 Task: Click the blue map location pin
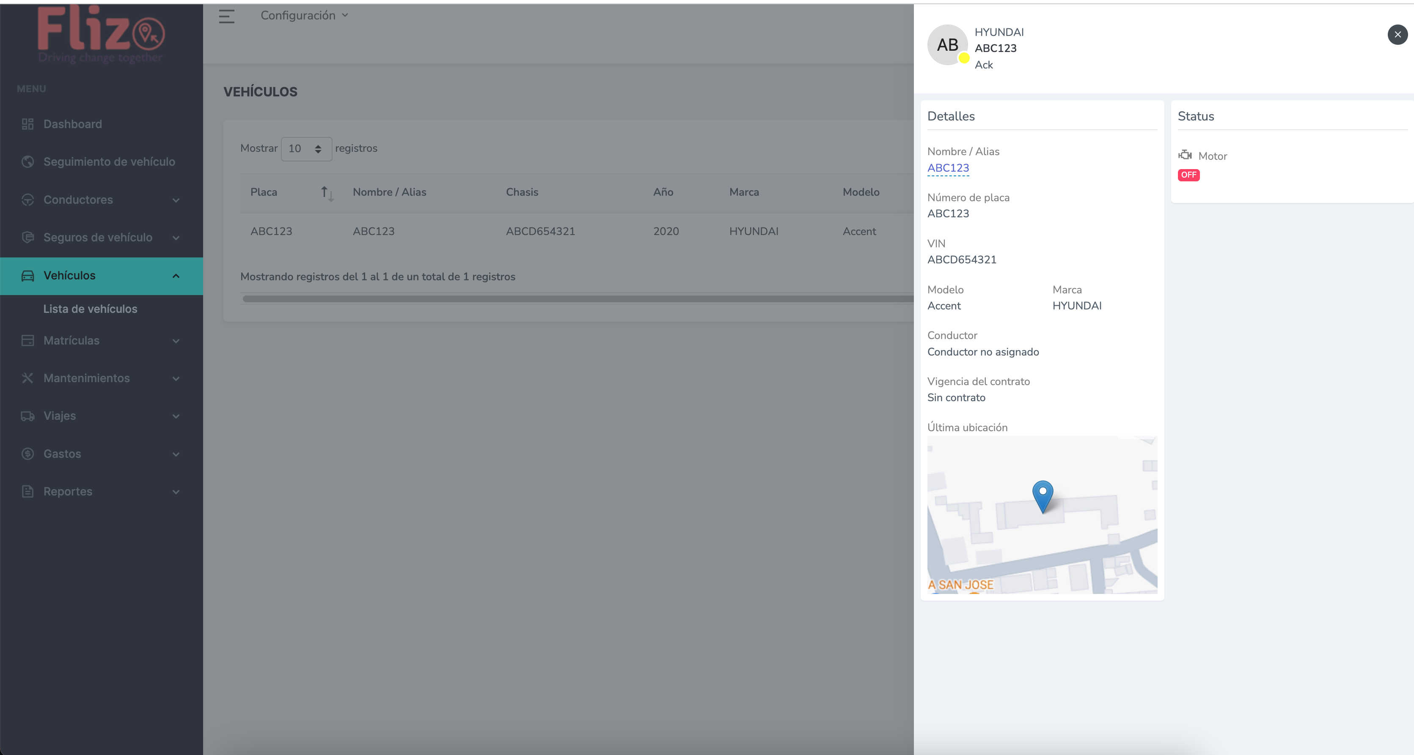[1043, 496]
